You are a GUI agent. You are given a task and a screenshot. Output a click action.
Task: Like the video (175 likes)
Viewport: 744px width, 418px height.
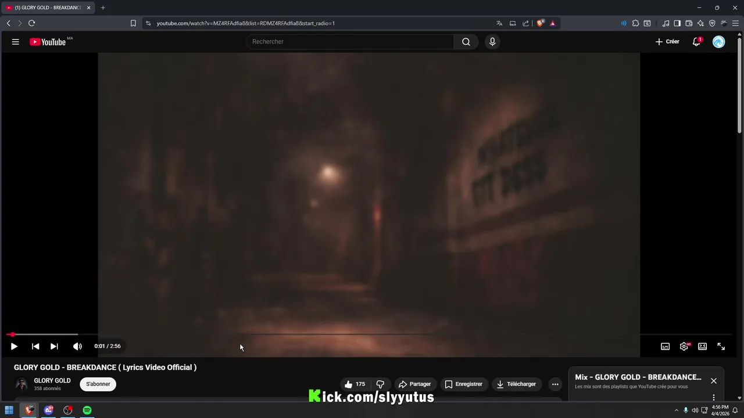355,384
